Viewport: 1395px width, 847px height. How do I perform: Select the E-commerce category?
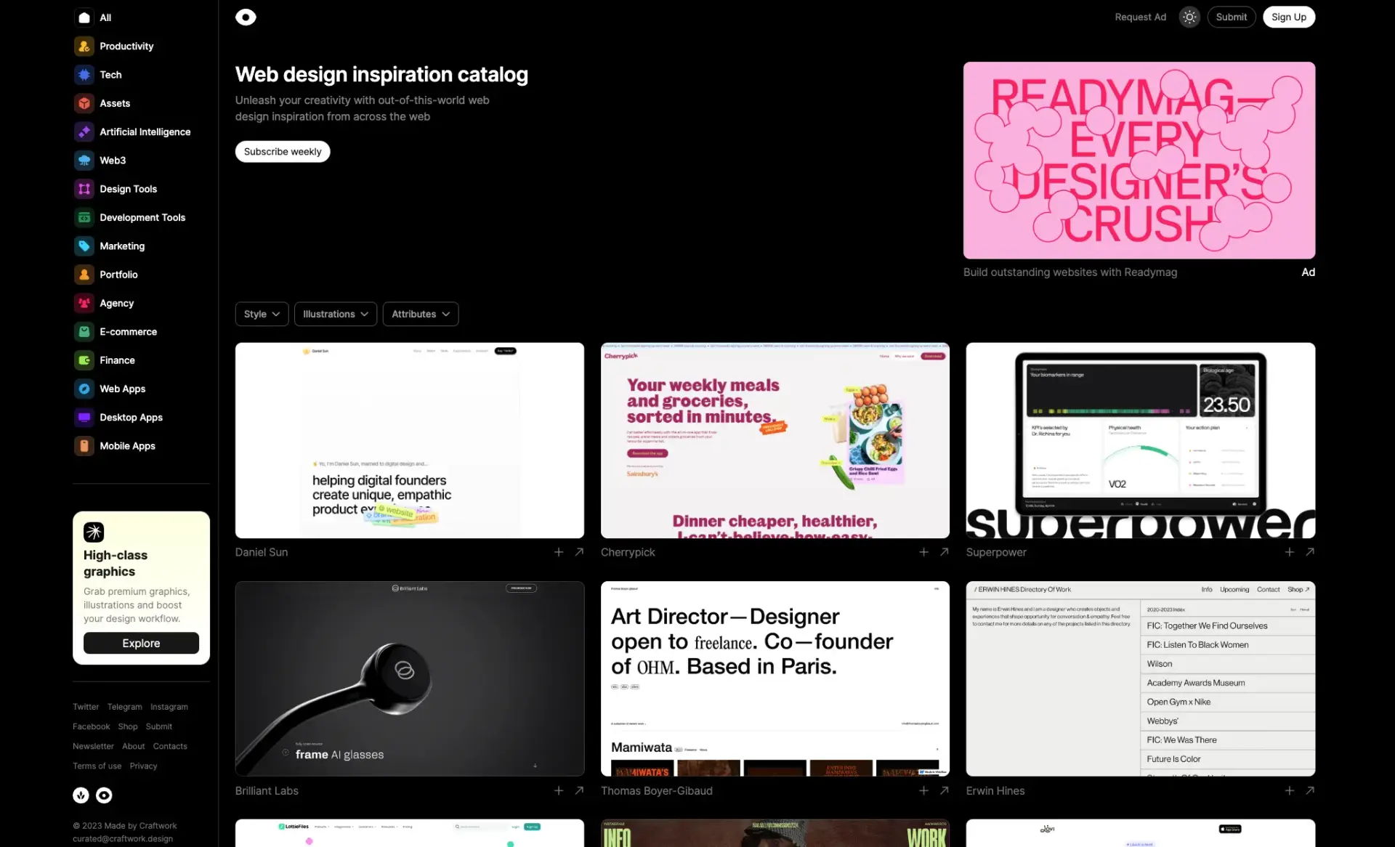click(128, 331)
